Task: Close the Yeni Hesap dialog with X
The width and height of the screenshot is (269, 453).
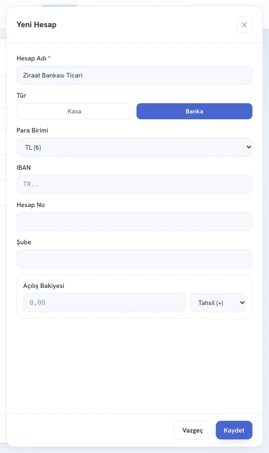Action: point(244,25)
